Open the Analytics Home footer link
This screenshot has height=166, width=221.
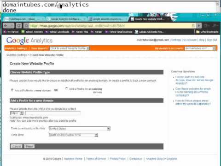[73, 159]
